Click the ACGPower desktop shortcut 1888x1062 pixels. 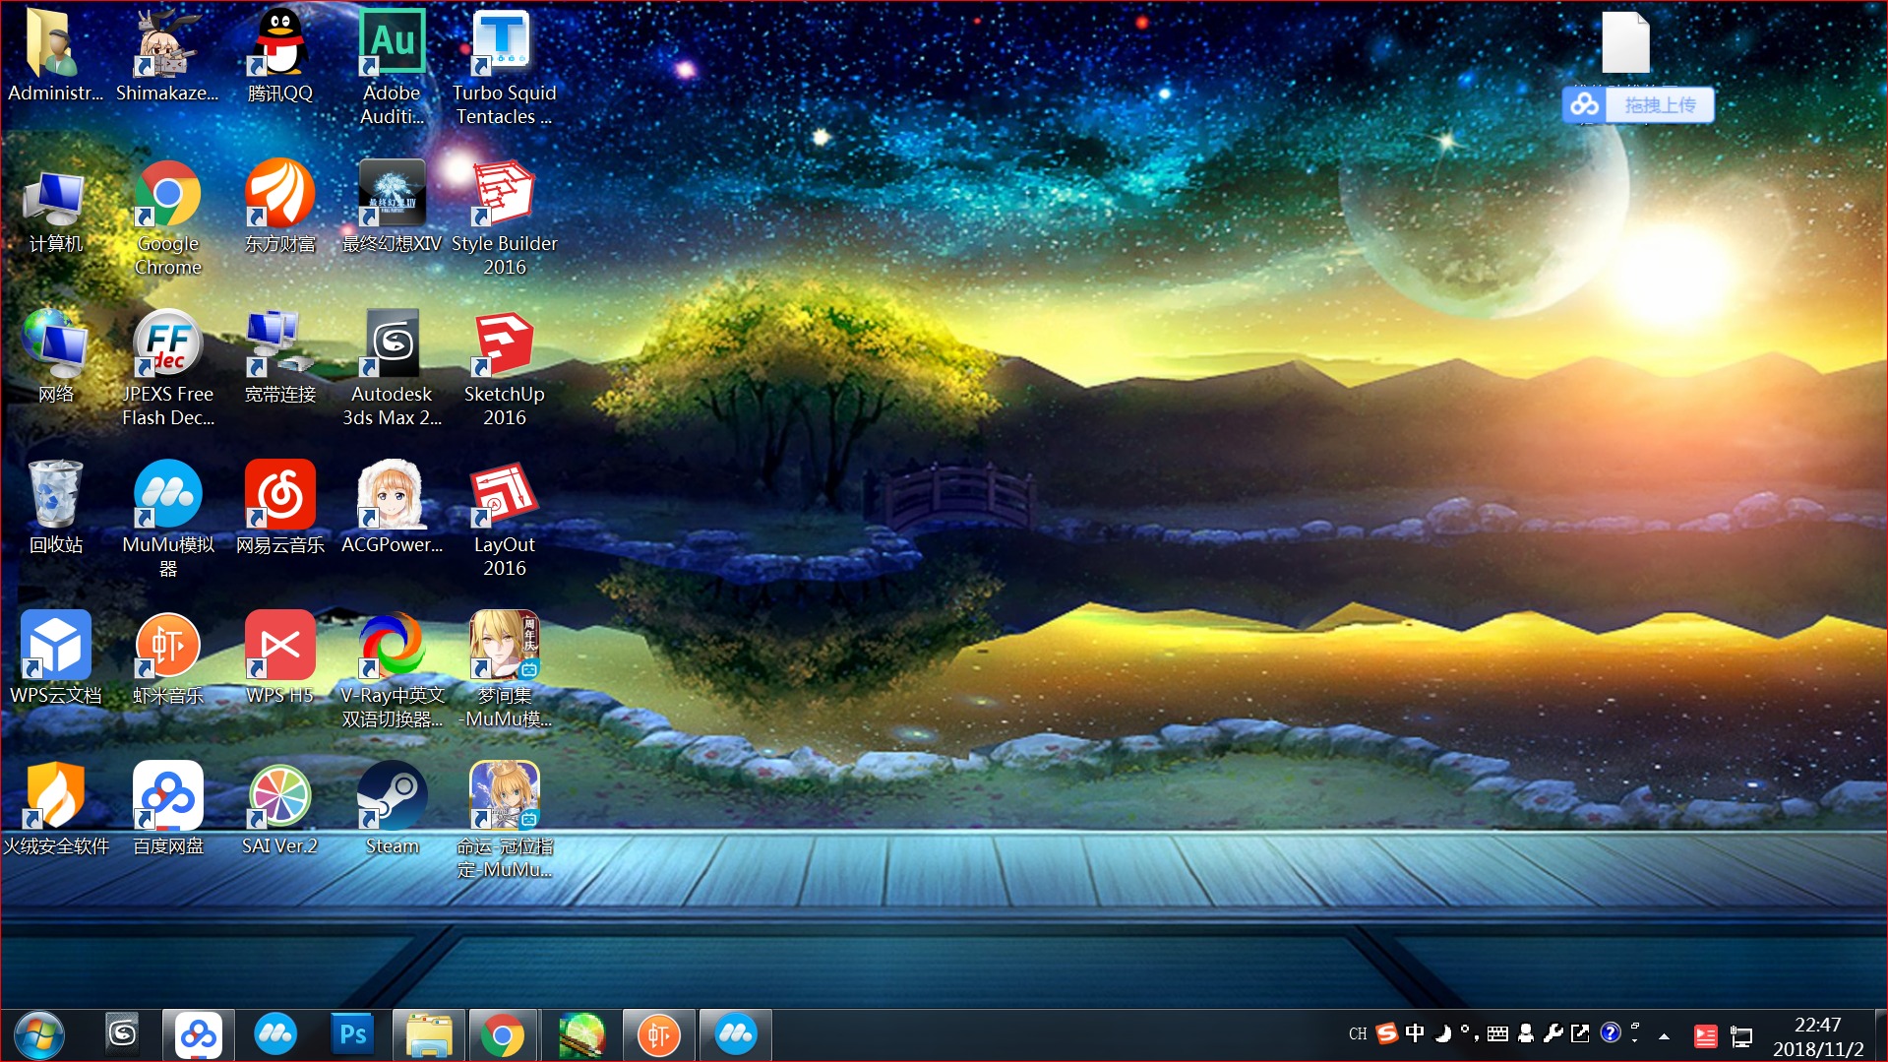pos(392,508)
